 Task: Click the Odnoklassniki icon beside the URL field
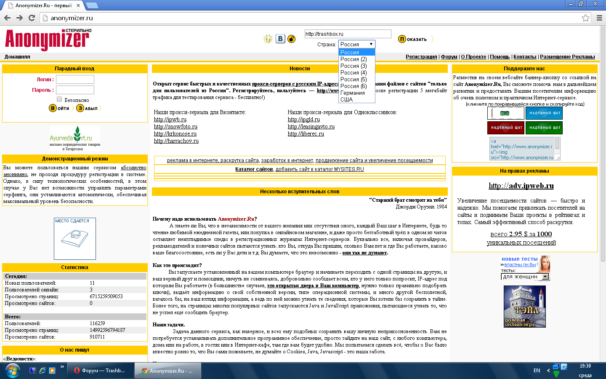click(268, 39)
